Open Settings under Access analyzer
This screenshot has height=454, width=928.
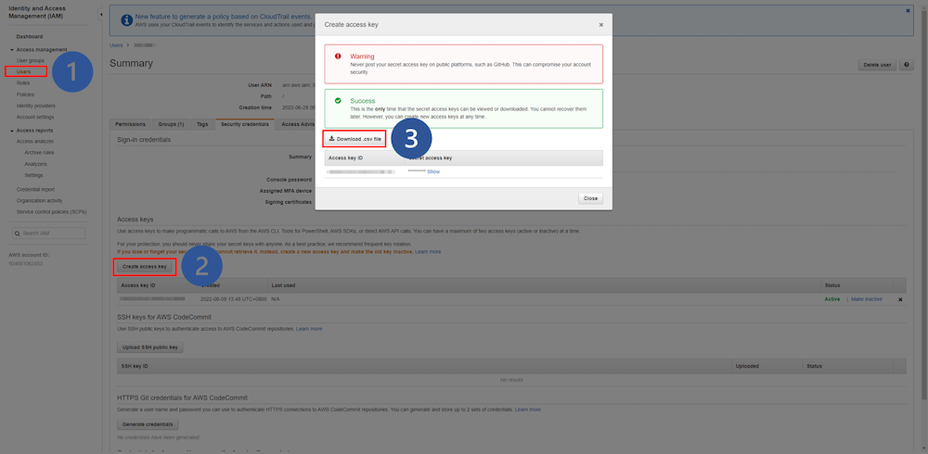[33, 175]
